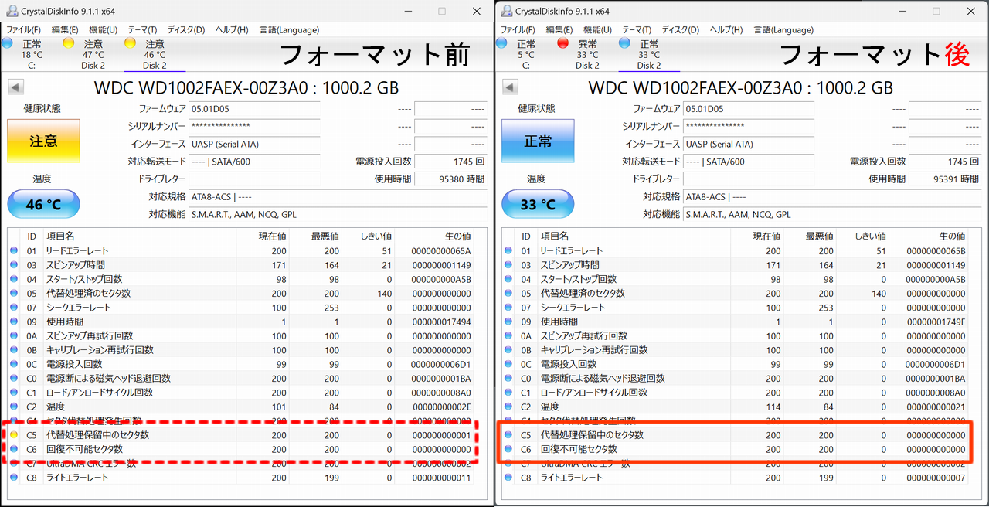
Task: Click status icon of C0 row, right window
Action: point(508,379)
